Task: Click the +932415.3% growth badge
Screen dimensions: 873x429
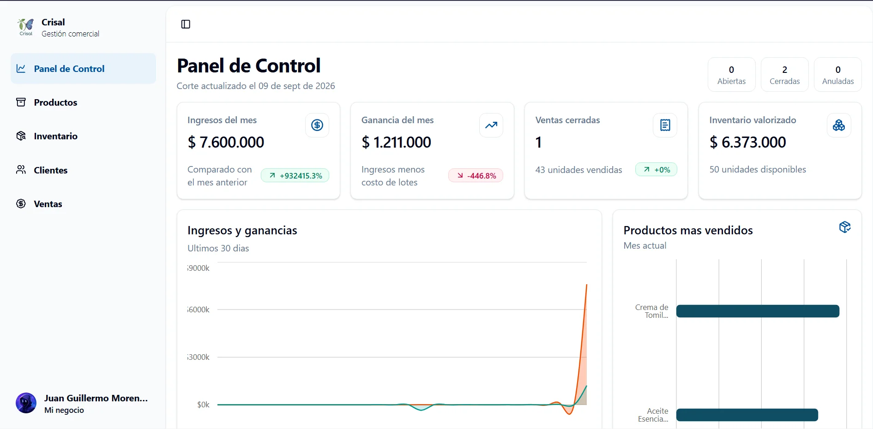Action: click(x=295, y=176)
